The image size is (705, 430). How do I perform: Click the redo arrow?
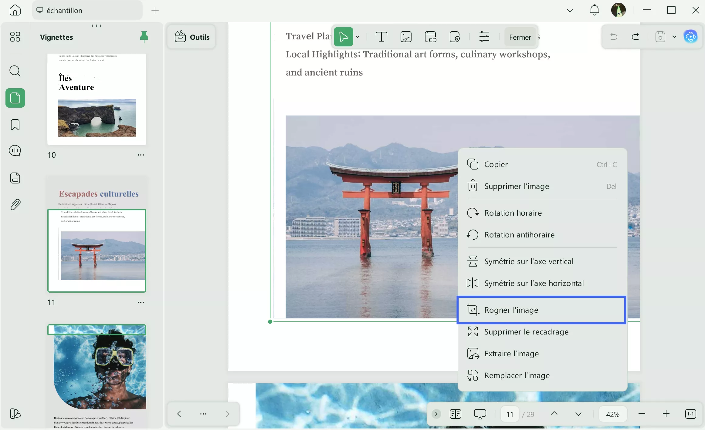[635, 37]
